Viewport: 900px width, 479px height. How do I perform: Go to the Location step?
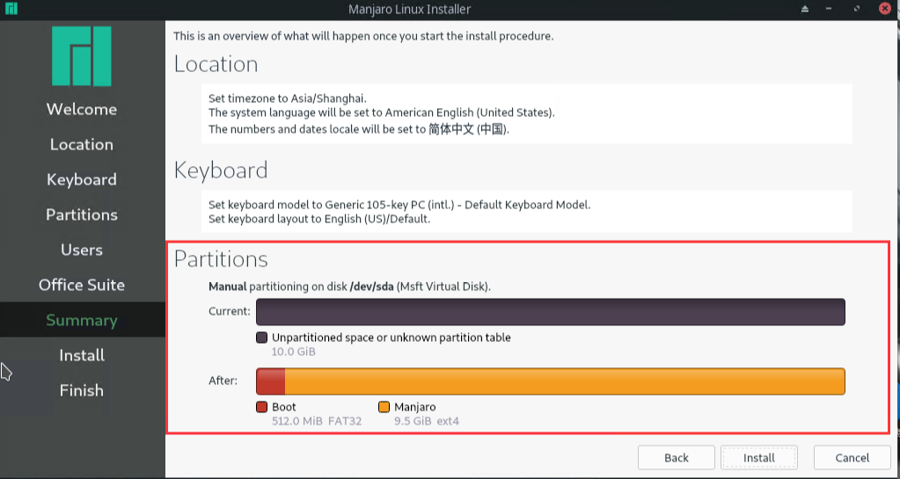click(82, 144)
